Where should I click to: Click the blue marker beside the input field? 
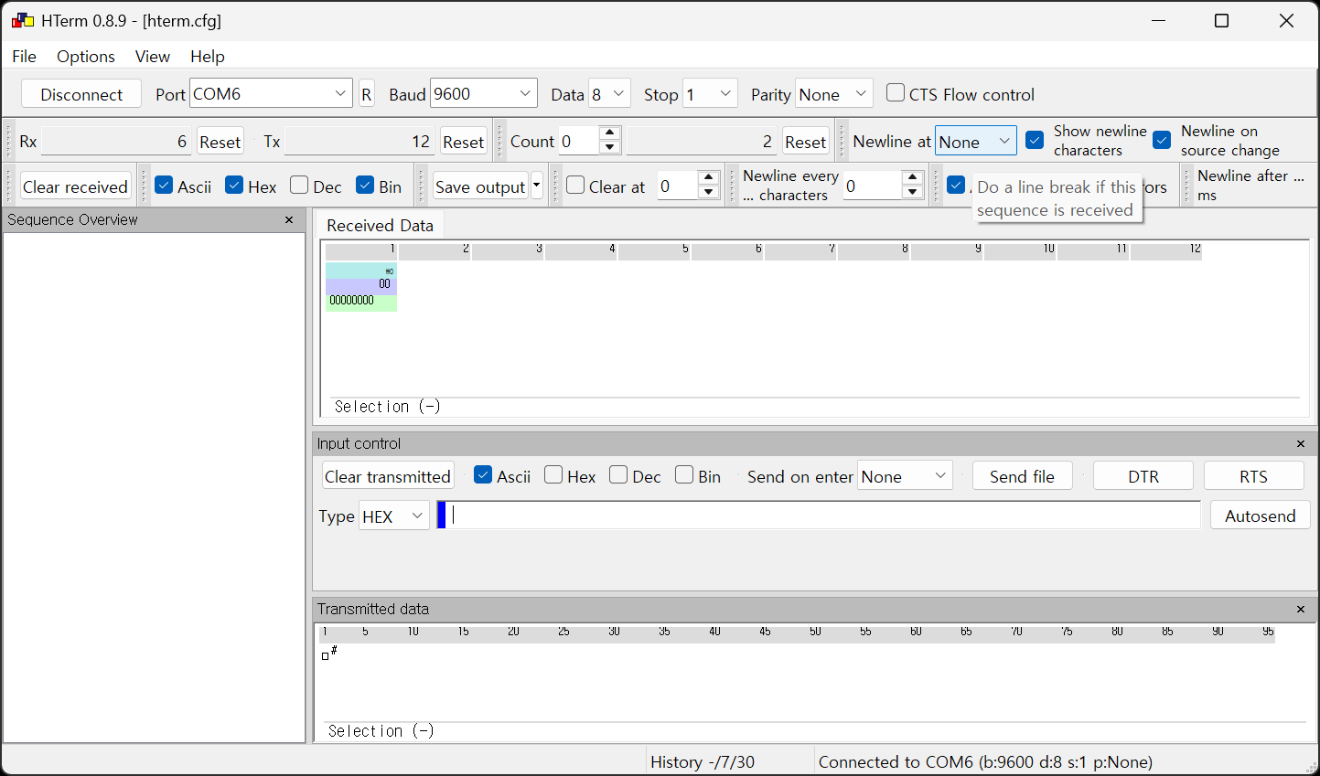(442, 516)
